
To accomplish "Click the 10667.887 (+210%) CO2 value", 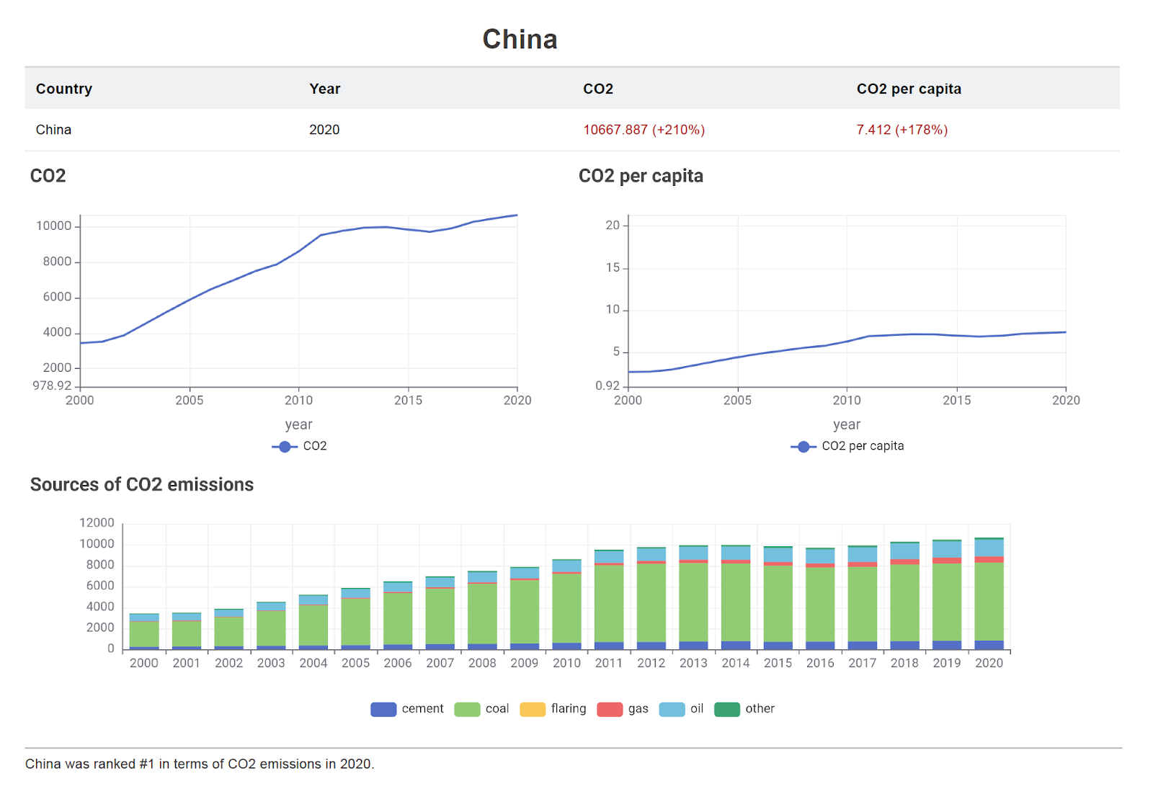I will (644, 130).
